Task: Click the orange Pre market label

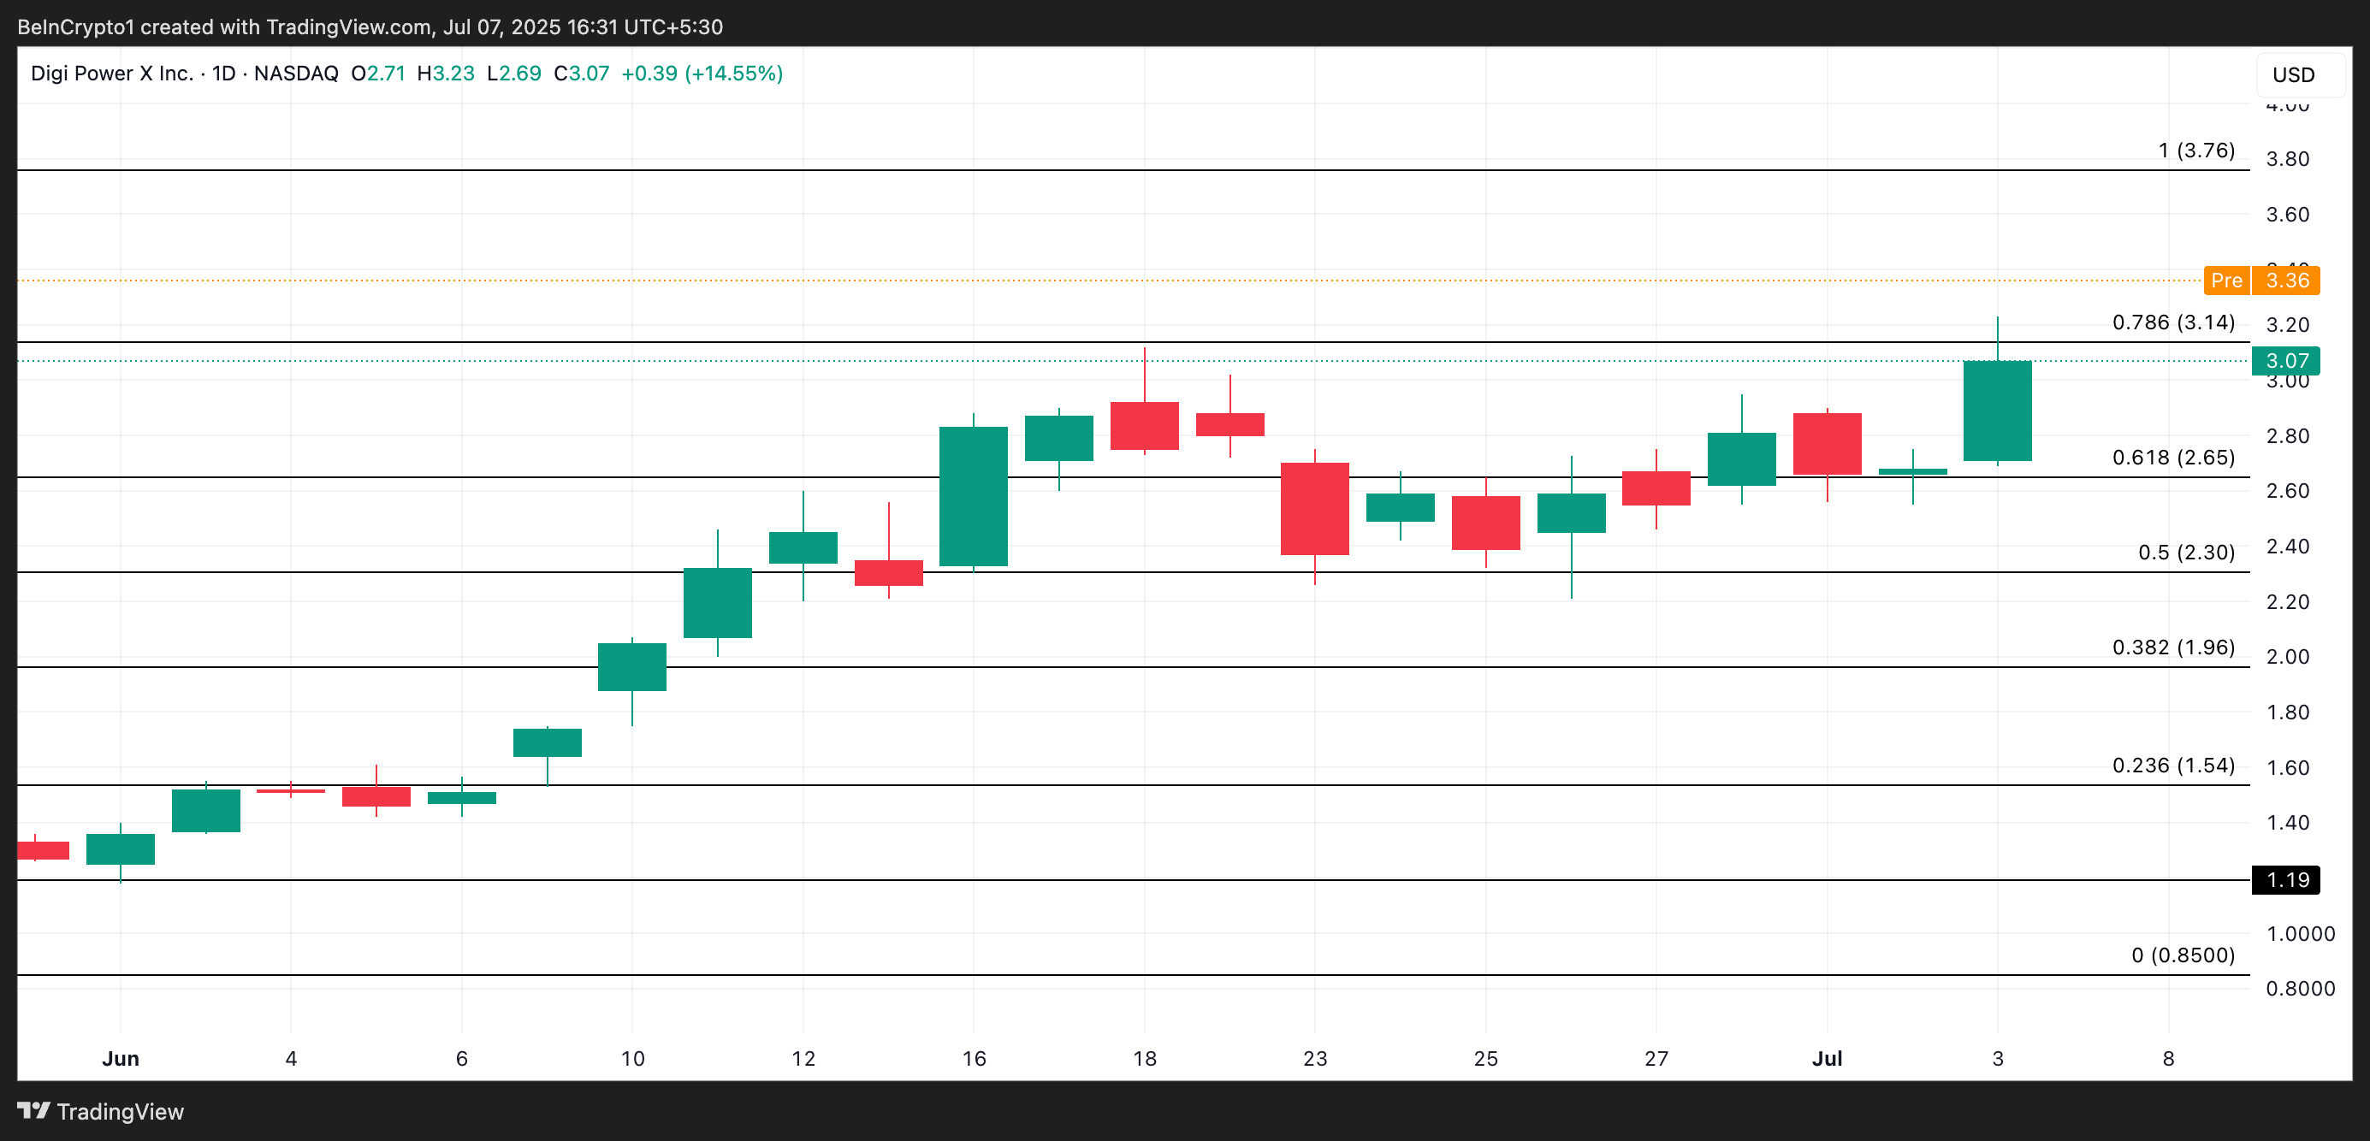Action: 2225,281
